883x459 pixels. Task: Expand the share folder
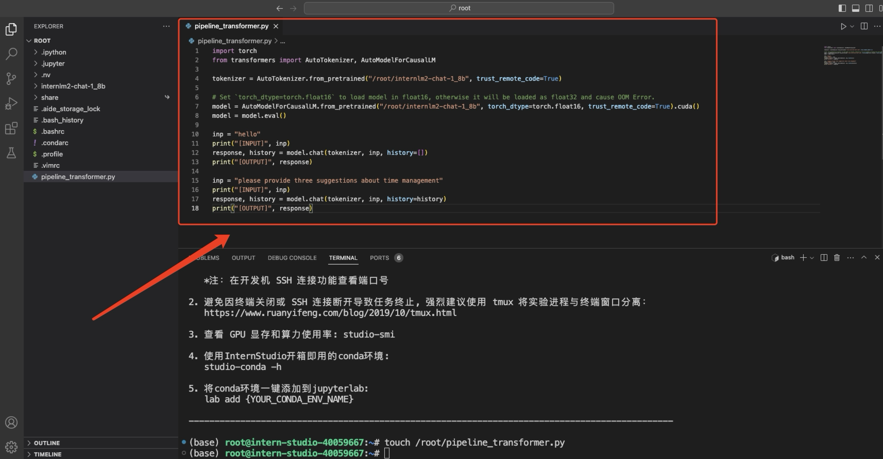point(101,97)
